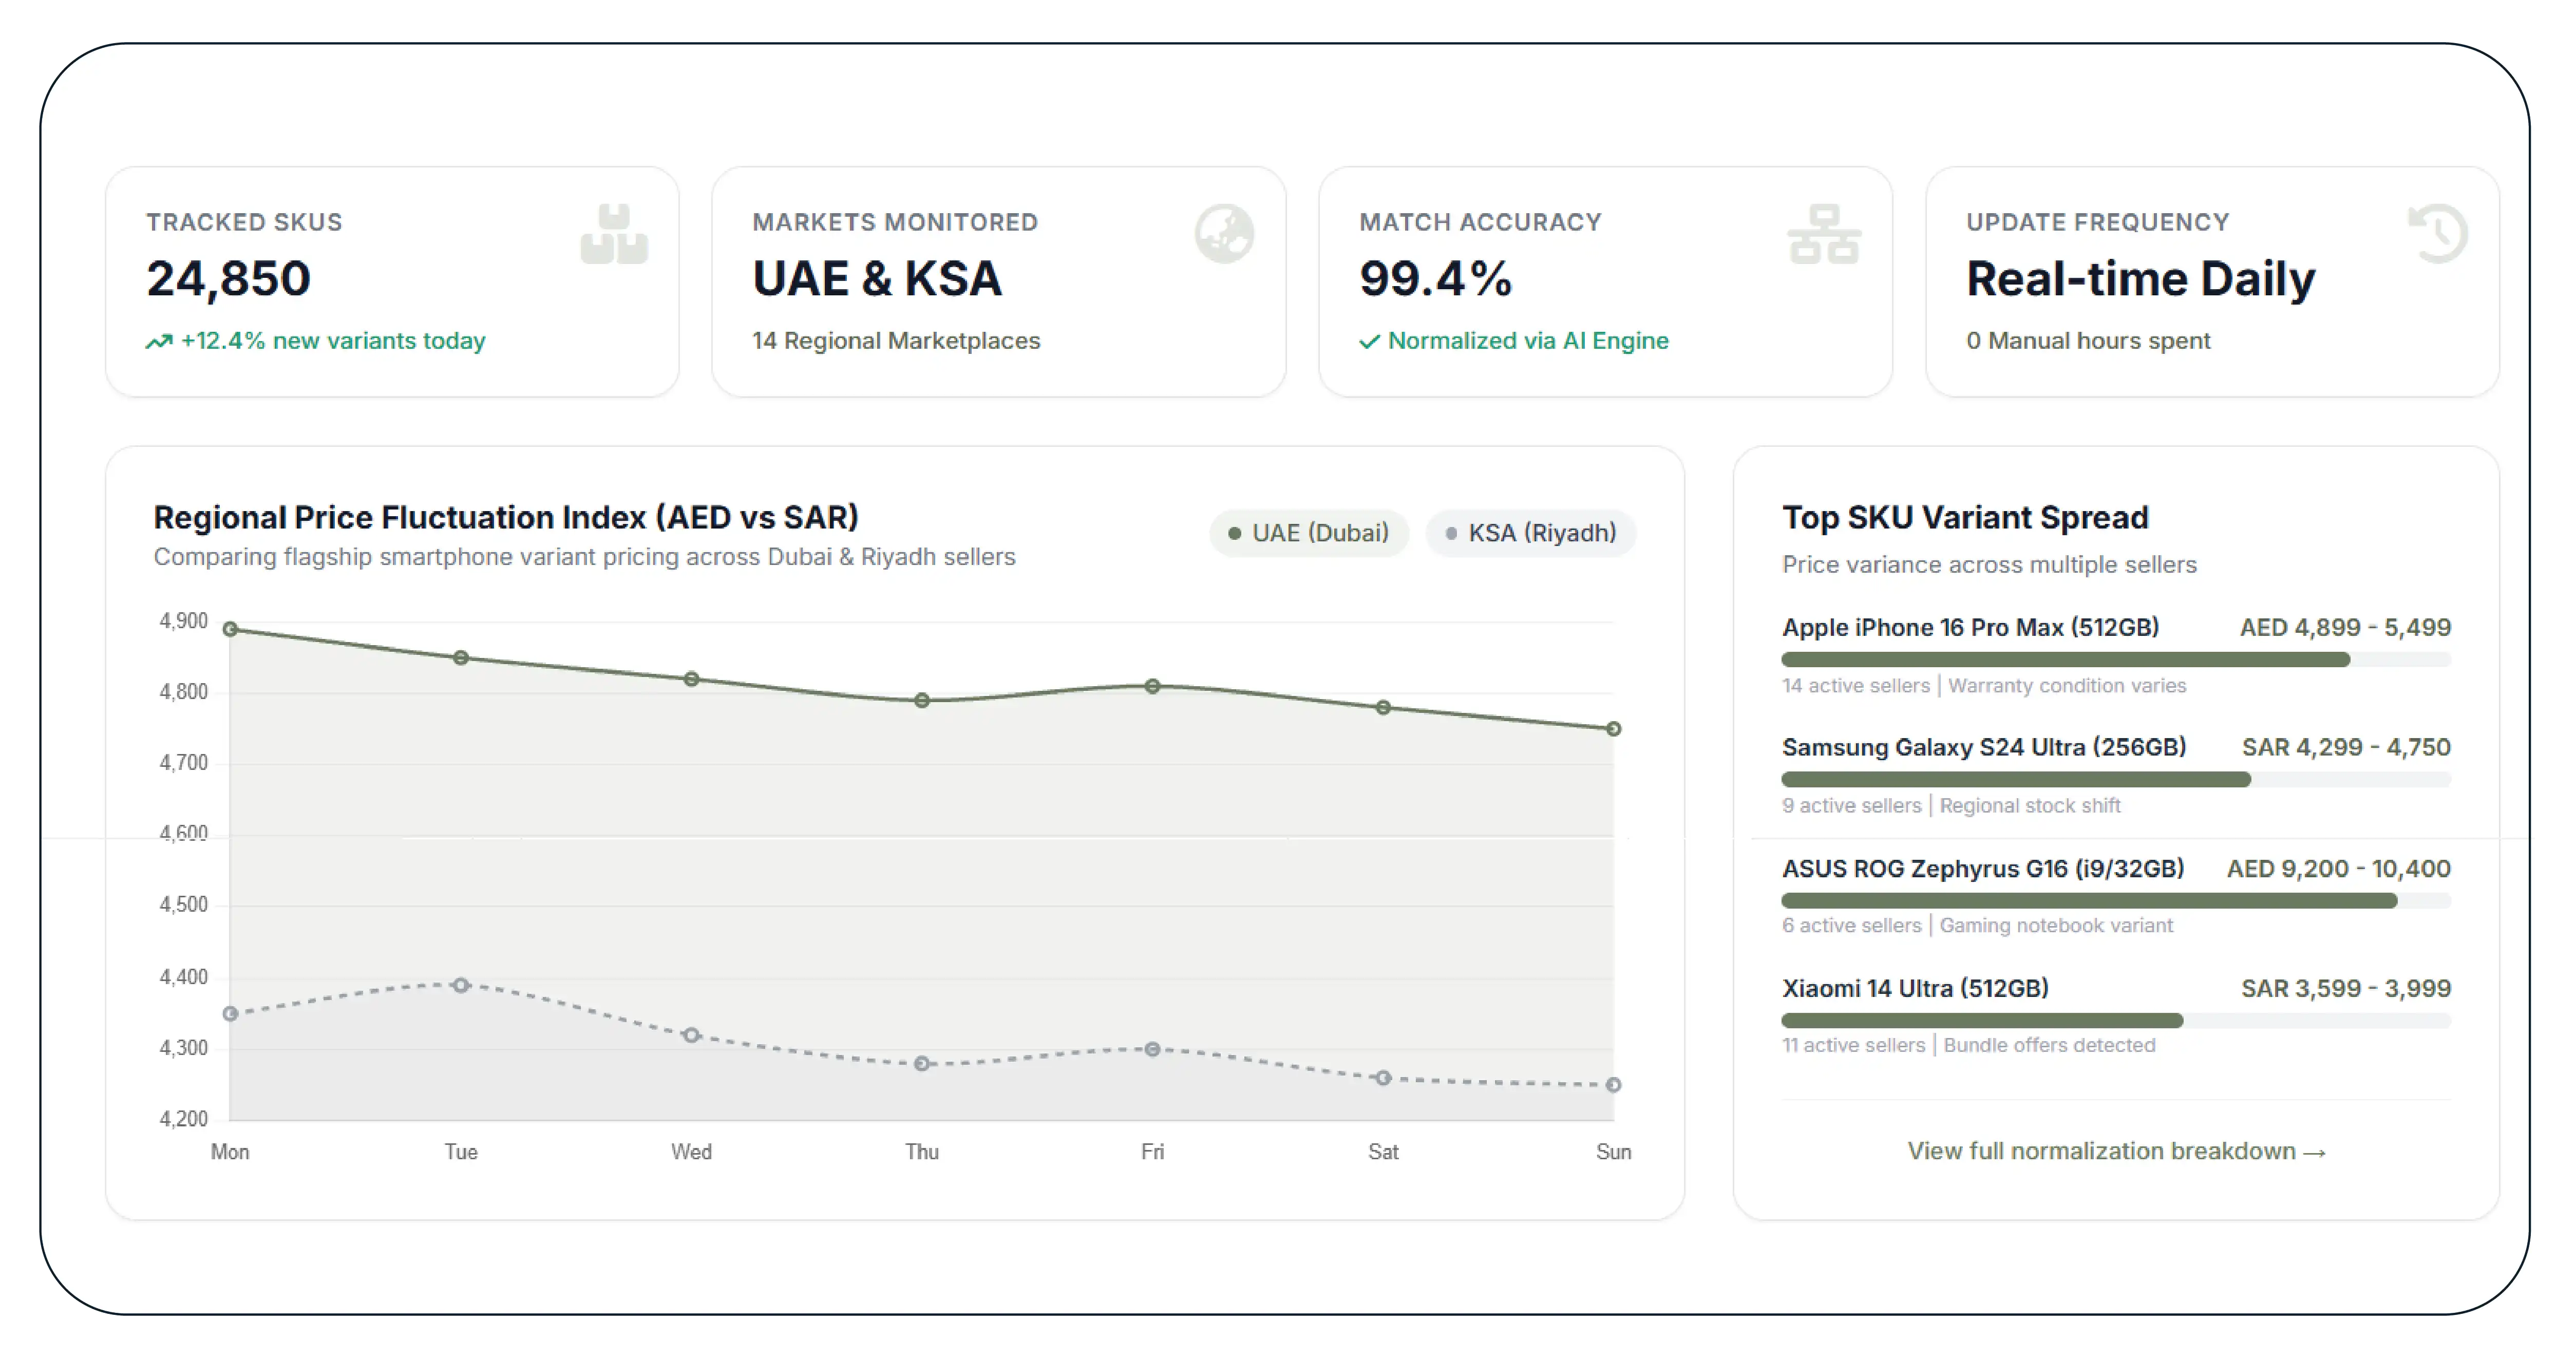Select the KSA dashed-line point for Sat
Viewport: 2576px width, 1357px height.
1383,1078
